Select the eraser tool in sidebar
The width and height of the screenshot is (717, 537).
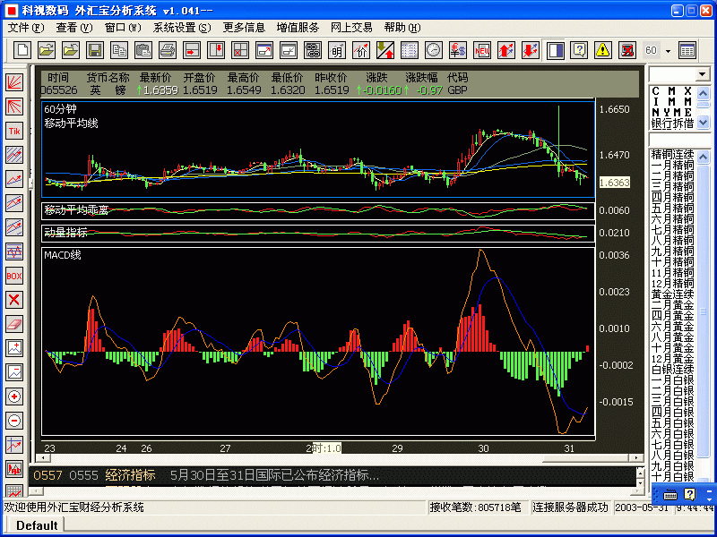pyautogui.click(x=14, y=324)
